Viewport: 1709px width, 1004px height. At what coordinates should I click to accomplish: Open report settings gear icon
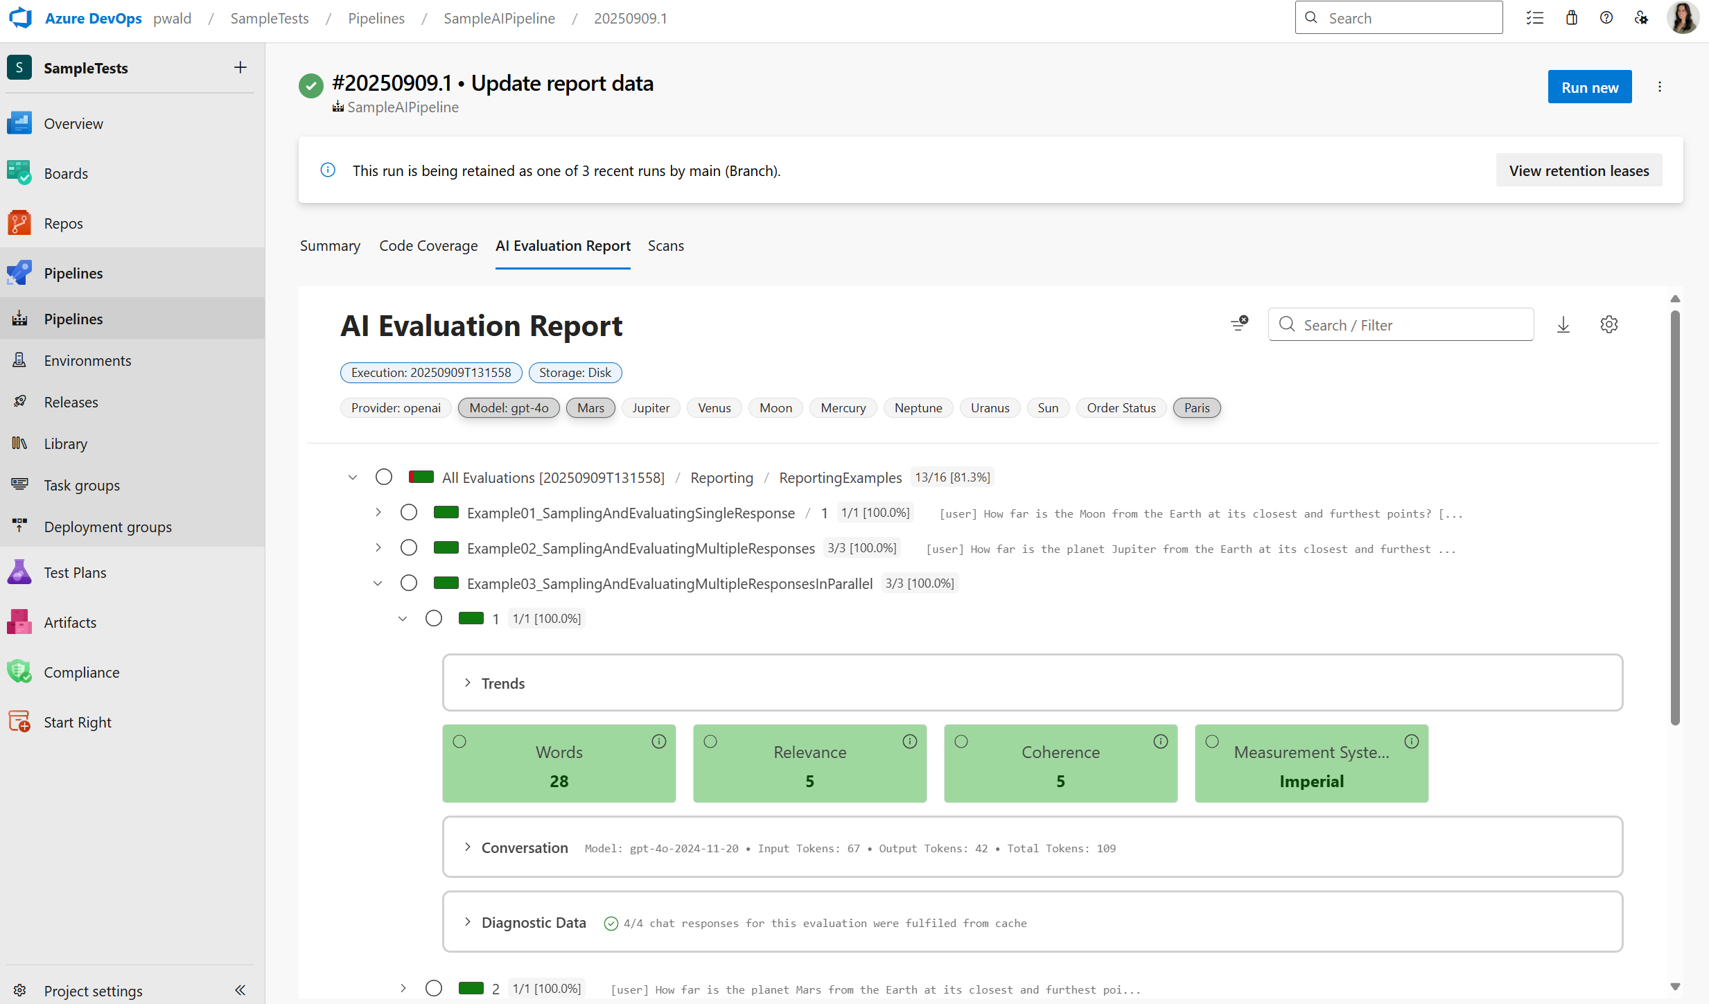point(1609,325)
